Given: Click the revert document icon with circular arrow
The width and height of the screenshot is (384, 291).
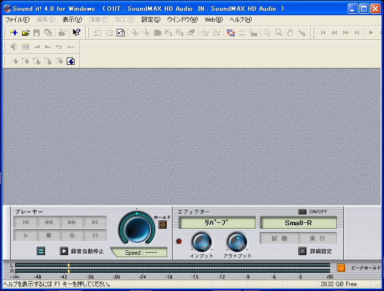Looking at the screenshot, I should [121, 33].
